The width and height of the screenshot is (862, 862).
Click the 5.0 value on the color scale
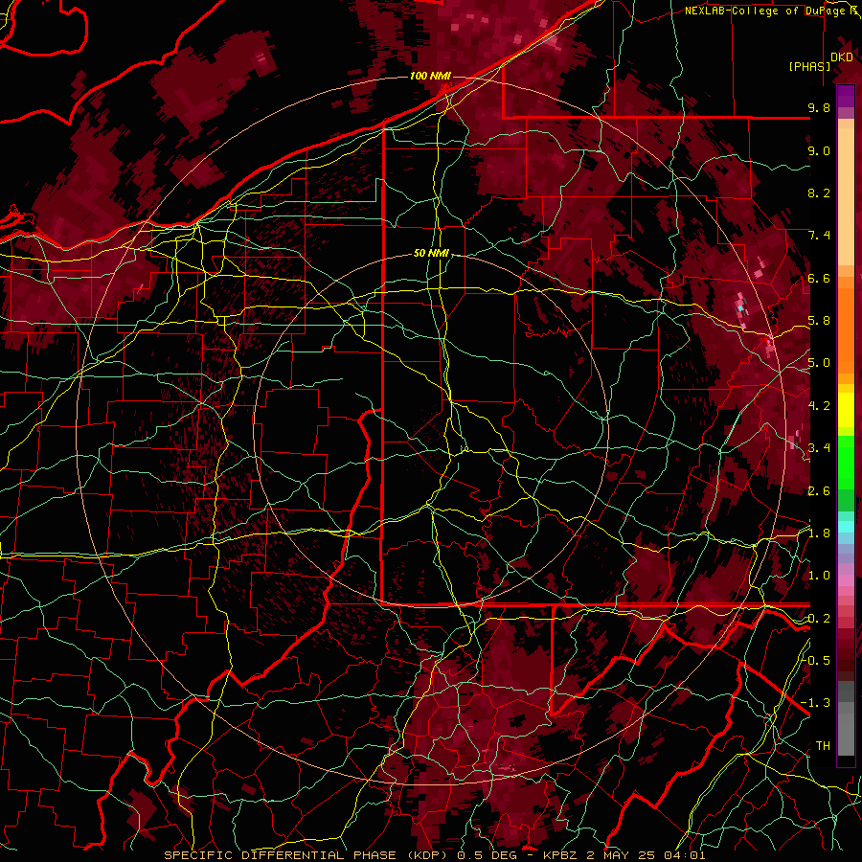pos(819,363)
